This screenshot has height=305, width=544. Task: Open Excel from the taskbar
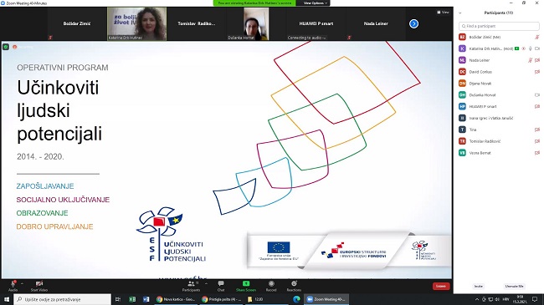click(x=132, y=299)
